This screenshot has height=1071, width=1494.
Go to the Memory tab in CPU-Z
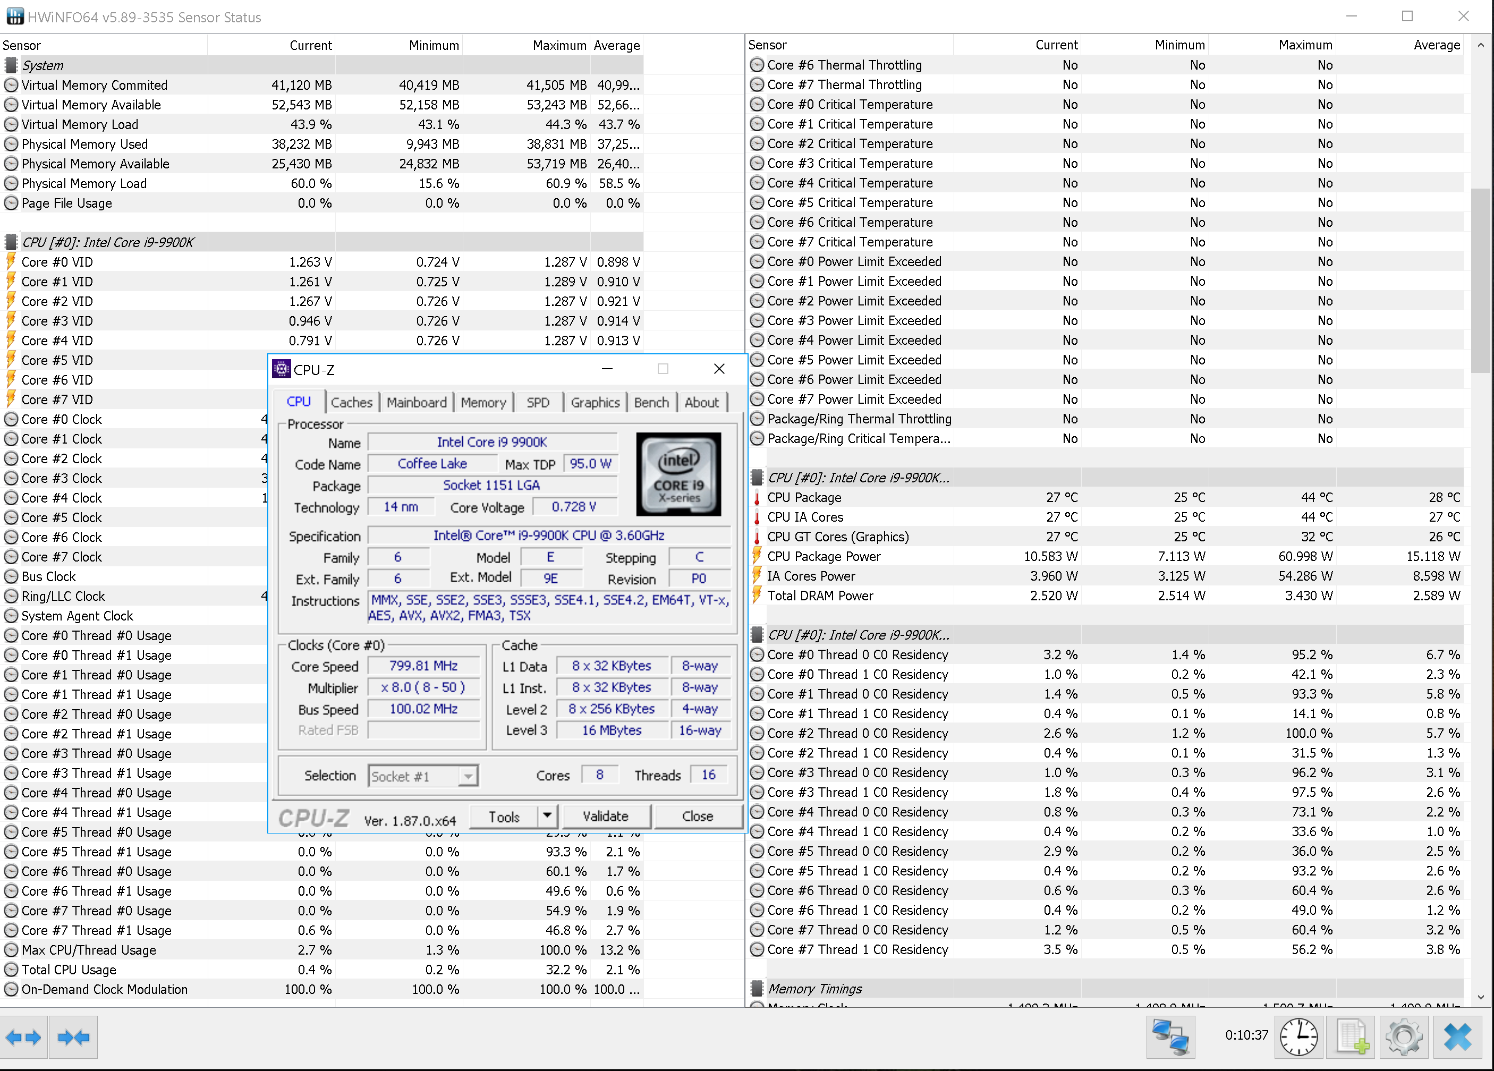(x=483, y=402)
